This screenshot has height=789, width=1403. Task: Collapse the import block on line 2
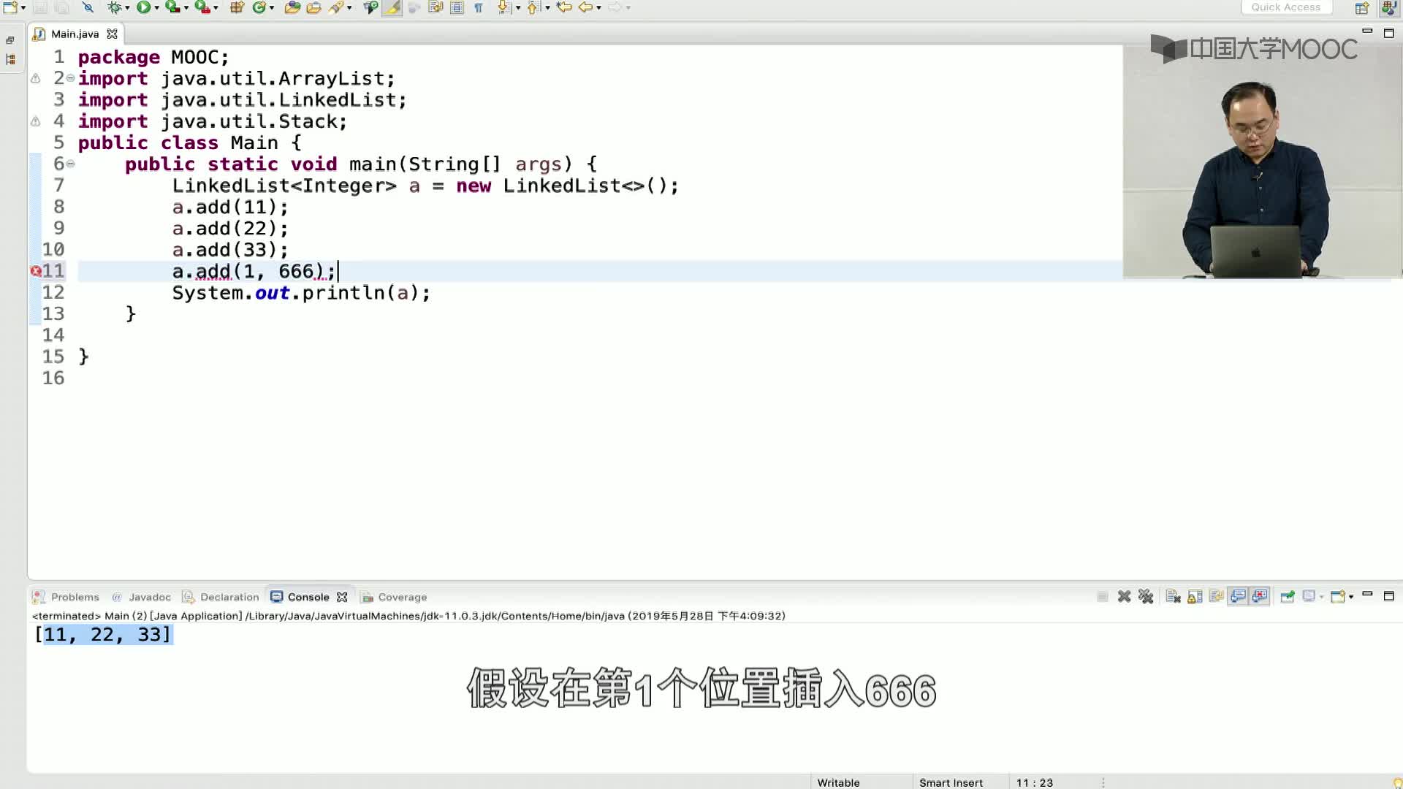[71, 78]
